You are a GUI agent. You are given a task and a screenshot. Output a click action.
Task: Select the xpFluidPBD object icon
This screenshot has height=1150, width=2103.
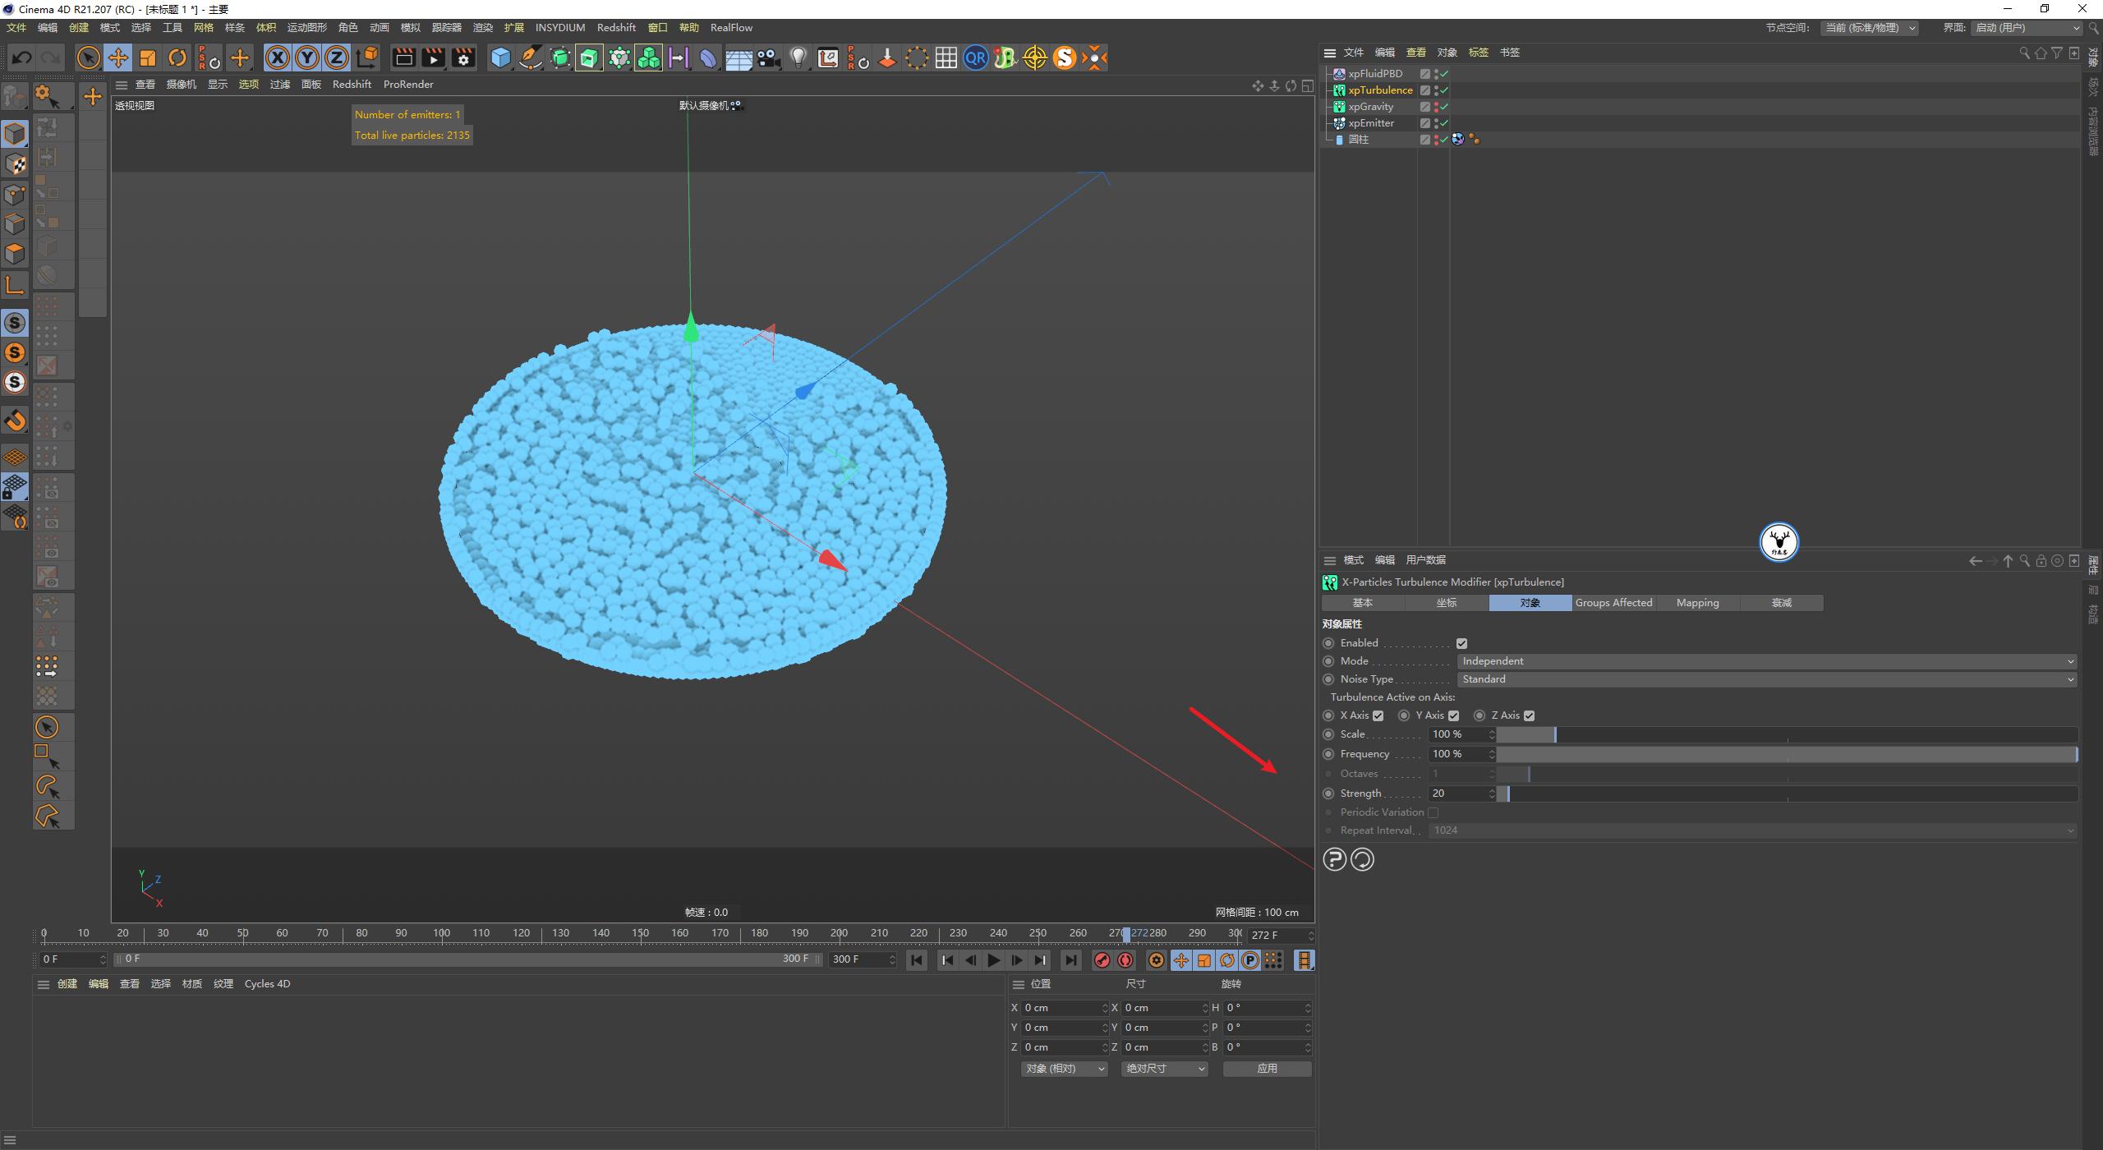pos(1339,73)
